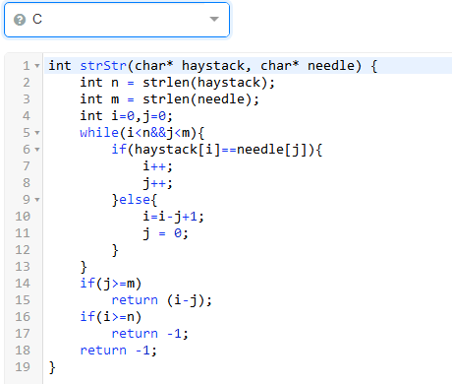Click 'char* haystack' parameter on line 1
Image resolution: width=452 pixels, height=384 pixels.
tap(190, 66)
